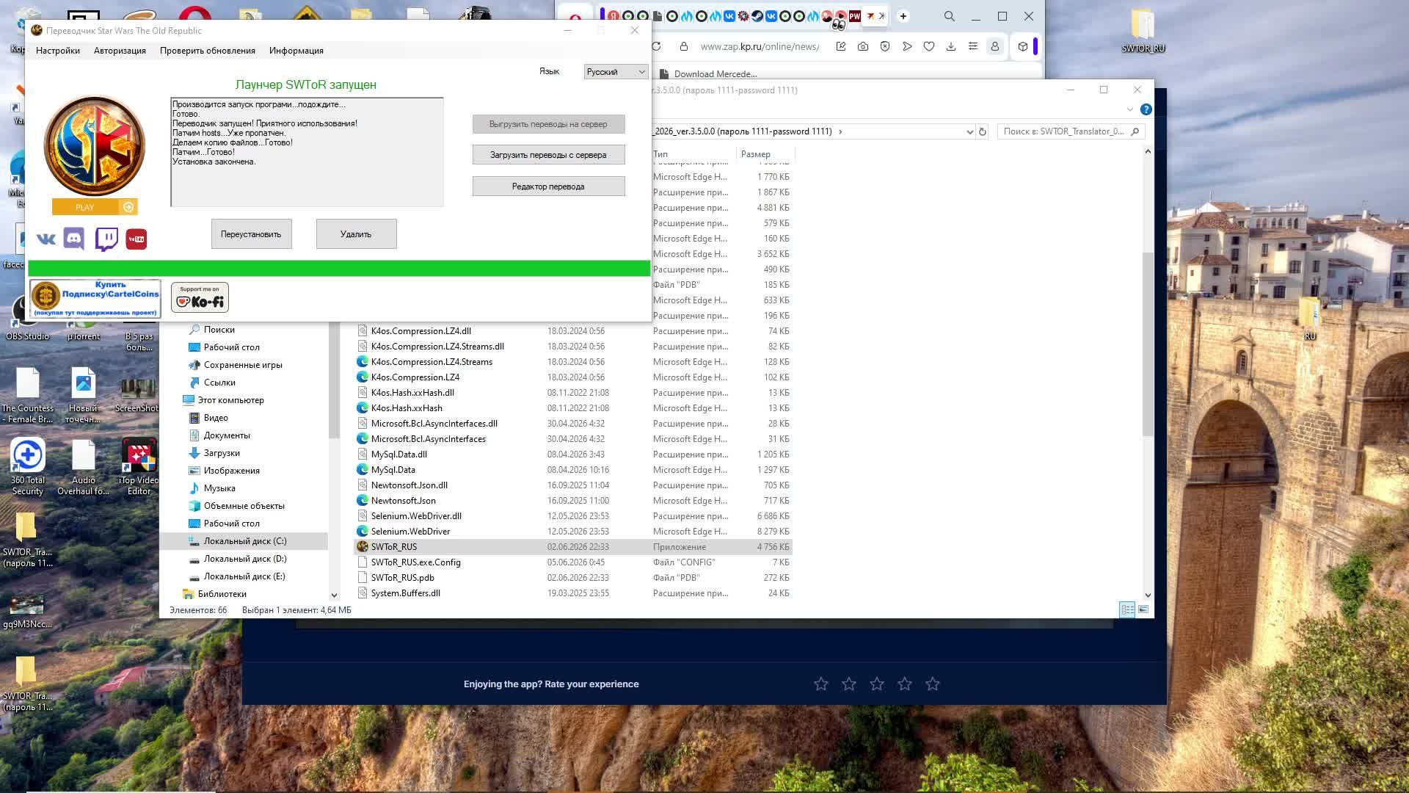
Task: Click the SWTOR round logo image
Action: point(94,146)
